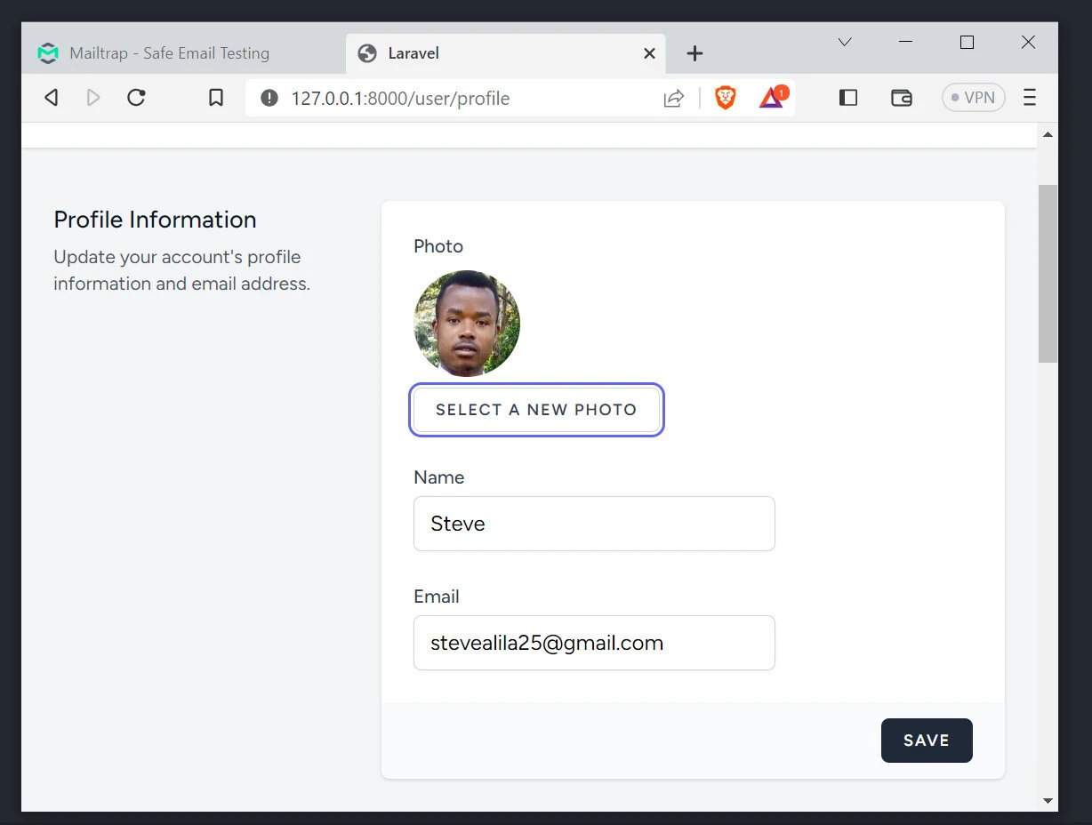Reload the current page
This screenshot has height=825, width=1092.
136,98
